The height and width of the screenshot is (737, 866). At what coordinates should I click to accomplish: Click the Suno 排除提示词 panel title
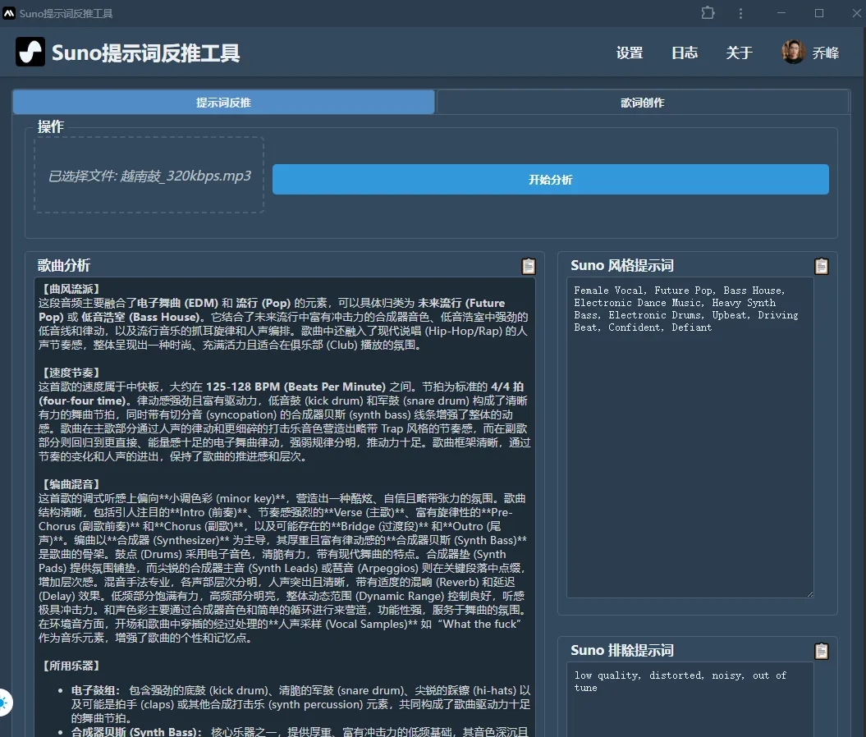click(x=622, y=650)
